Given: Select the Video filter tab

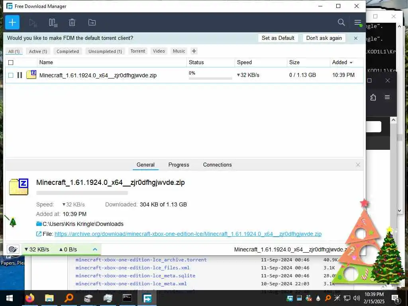Looking at the screenshot, I should point(159,51).
